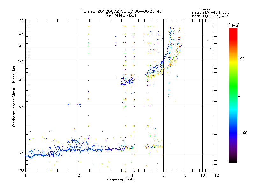This screenshot has width=255, height=191.
Task: Click the x-axis '6' tick label
Action: coord(163,175)
